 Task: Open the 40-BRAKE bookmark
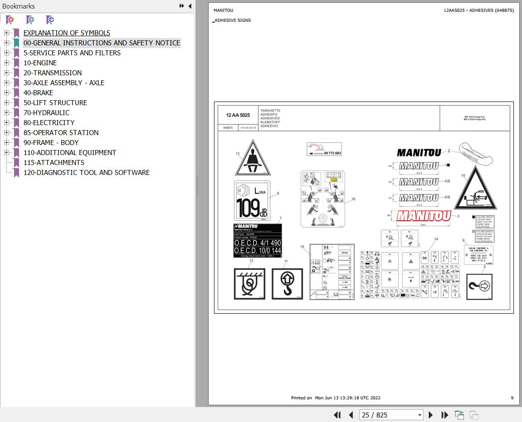click(x=38, y=93)
